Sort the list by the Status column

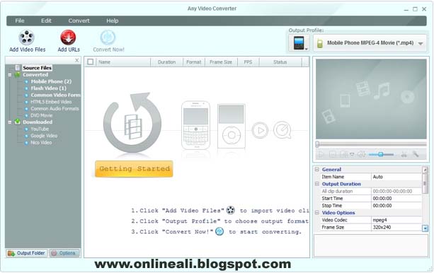coord(280,62)
